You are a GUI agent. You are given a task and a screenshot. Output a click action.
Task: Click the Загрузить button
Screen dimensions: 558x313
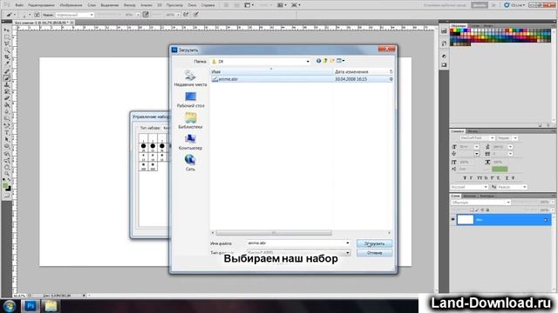click(x=374, y=243)
